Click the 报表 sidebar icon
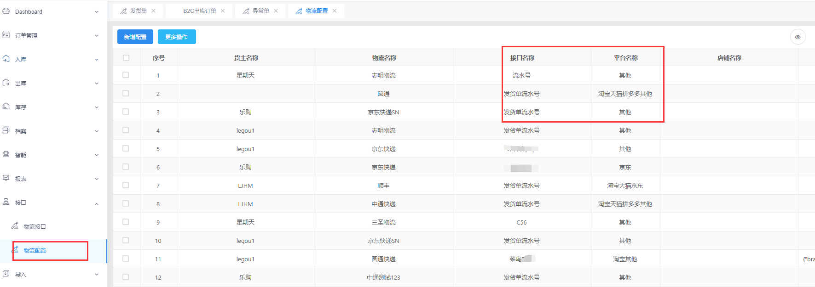The image size is (815, 287). (x=6, y=178)
